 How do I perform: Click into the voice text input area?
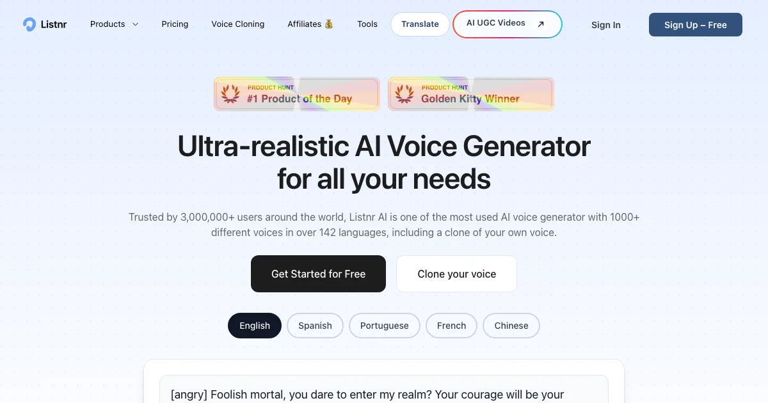tap(384, 390)
